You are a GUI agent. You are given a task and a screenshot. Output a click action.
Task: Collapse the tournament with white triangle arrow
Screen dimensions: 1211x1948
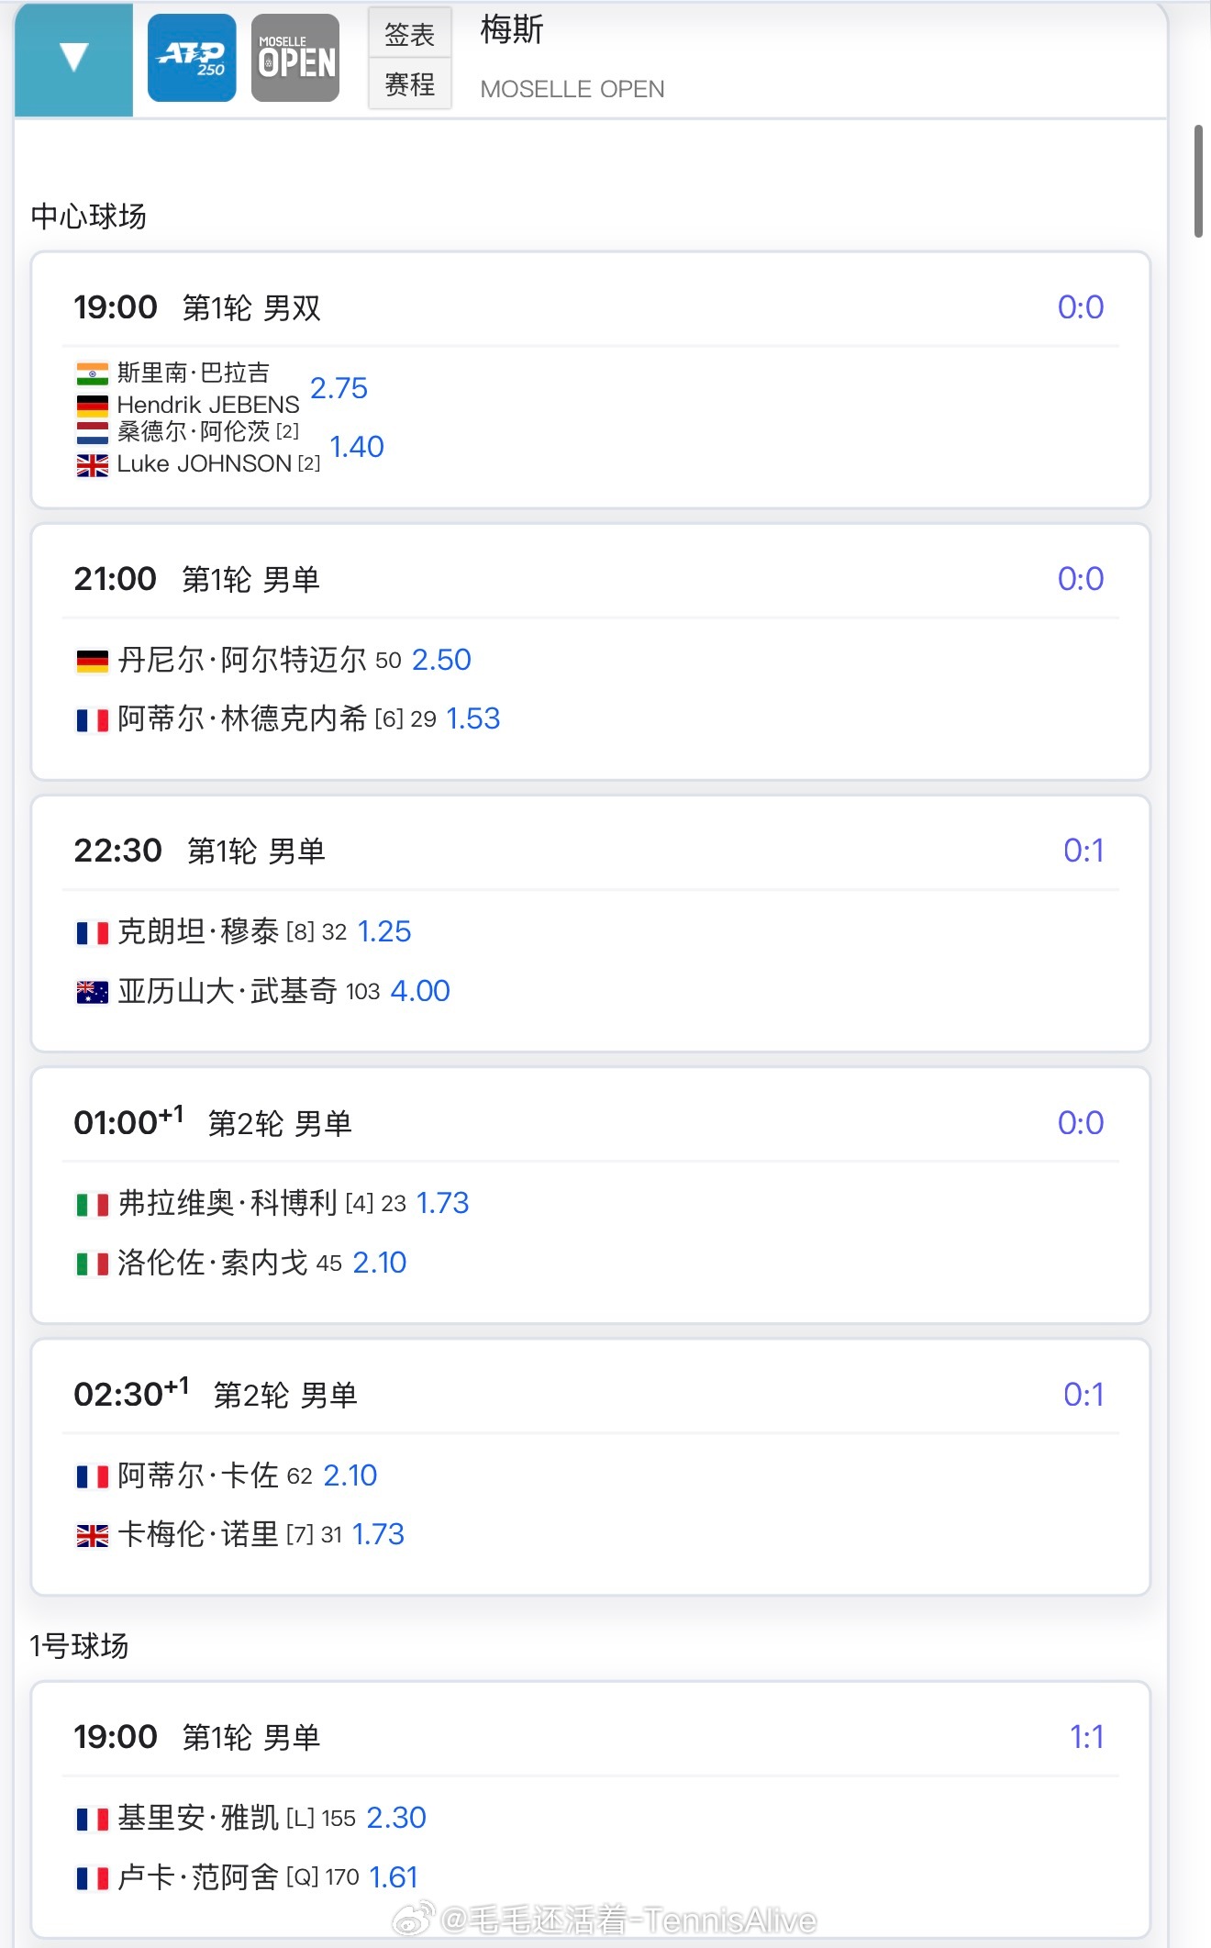point(73,58)
